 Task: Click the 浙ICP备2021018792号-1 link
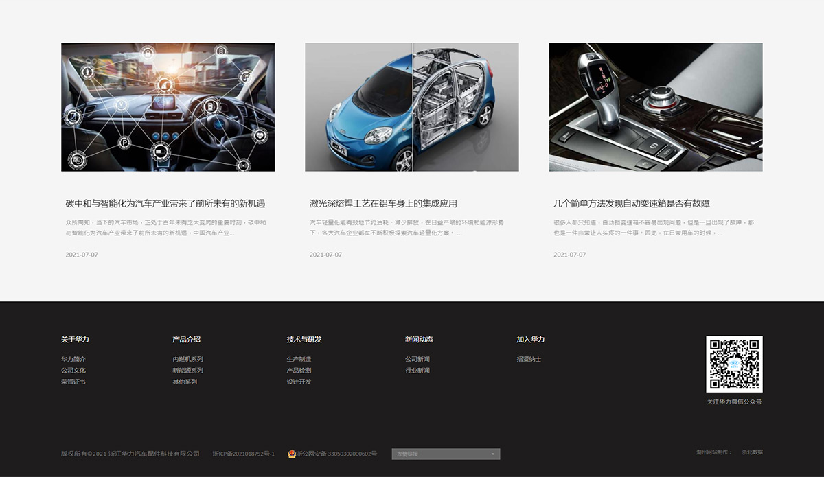click(x=244, y=454)
